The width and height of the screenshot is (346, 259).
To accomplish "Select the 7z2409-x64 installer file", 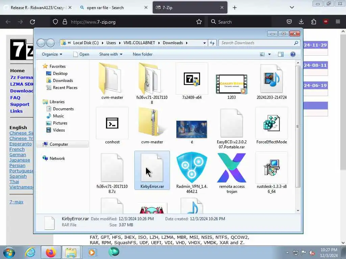I will coord(192,81).
